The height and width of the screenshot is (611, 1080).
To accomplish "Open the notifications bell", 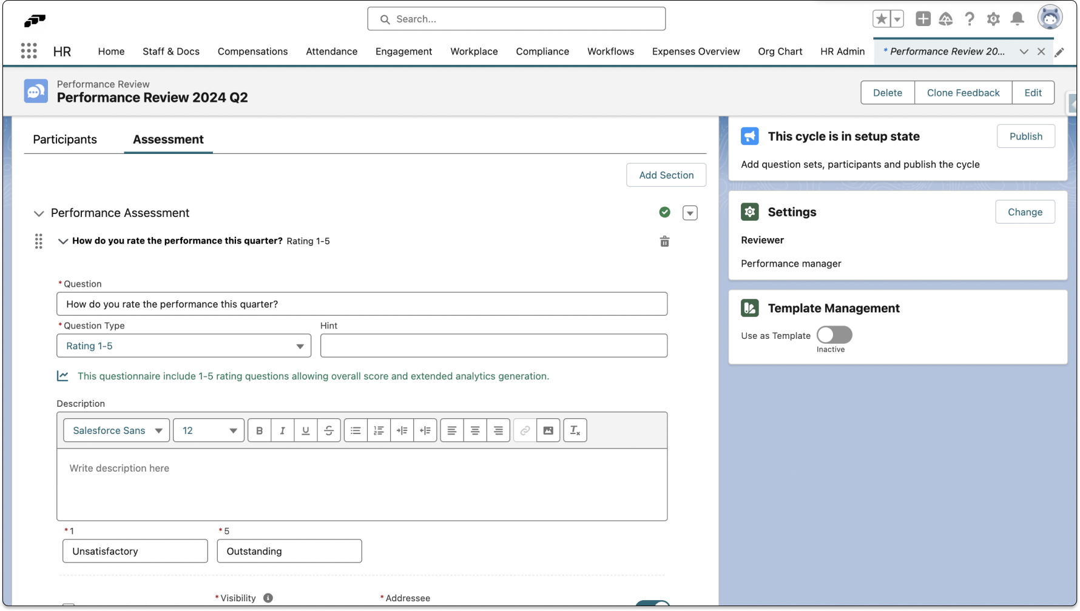I will click(1018, 19).
